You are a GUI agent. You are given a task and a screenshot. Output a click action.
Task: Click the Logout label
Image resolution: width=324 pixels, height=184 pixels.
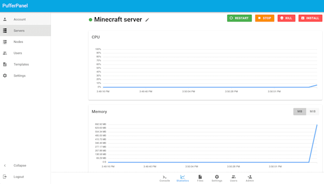tap(19, 177)
